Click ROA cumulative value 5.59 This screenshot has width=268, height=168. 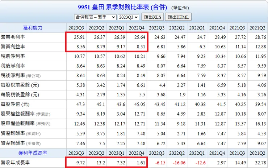pos(81,134)
